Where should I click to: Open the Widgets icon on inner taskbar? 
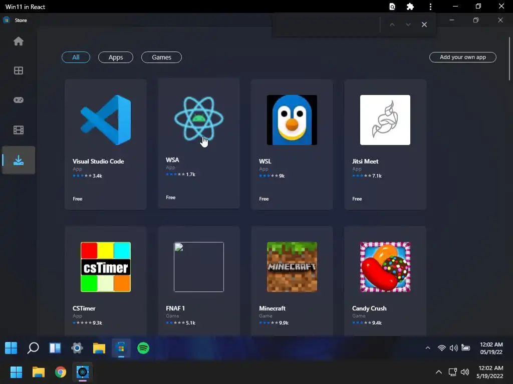point(55,348)
